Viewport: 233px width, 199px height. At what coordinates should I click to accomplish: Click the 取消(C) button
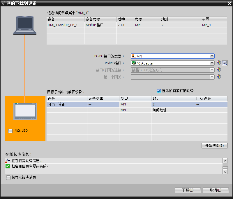click(216, 190)
